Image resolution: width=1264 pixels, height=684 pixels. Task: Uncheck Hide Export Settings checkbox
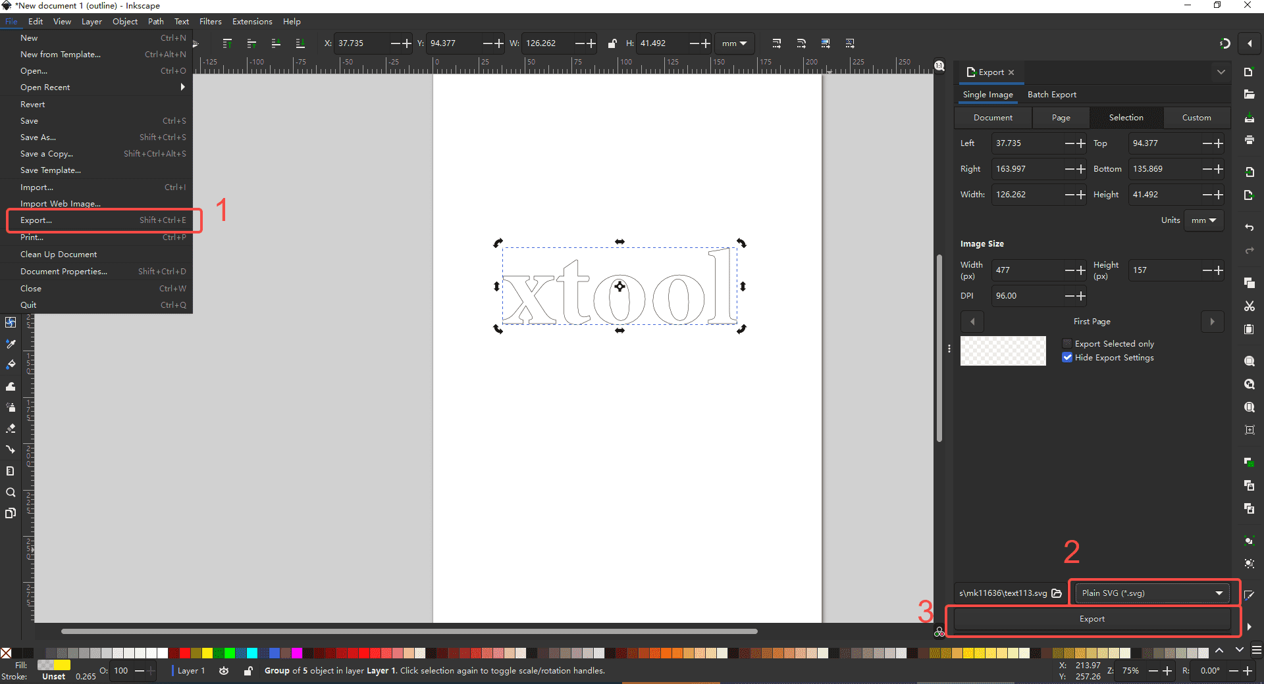[x=1067, y=358]
